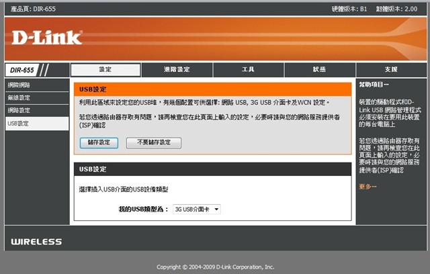430x274 pixels.
Task: Click the black USB設定 section header
Action: (x=212, y=169)
